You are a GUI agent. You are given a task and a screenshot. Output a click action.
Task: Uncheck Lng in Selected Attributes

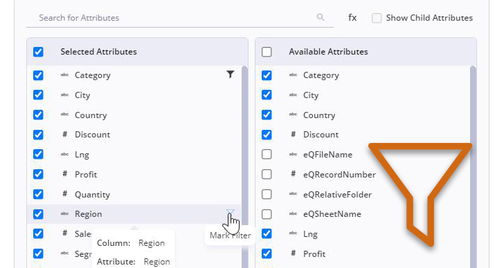[x=38, y=154]
